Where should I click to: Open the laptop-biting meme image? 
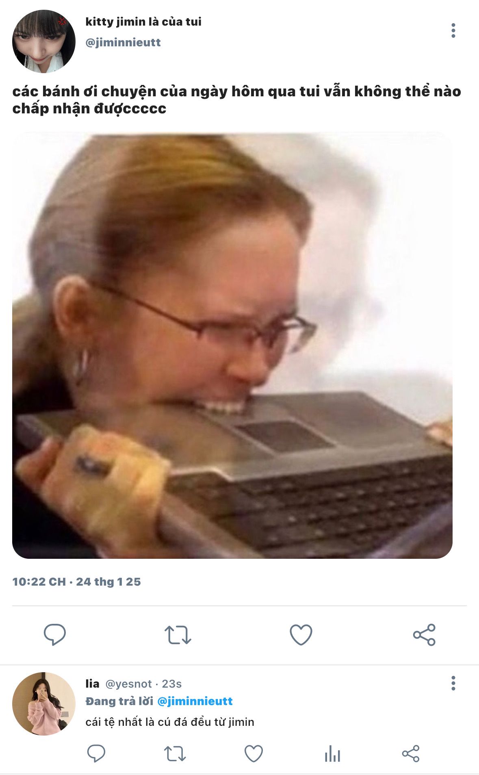click(x=232, y=345)
